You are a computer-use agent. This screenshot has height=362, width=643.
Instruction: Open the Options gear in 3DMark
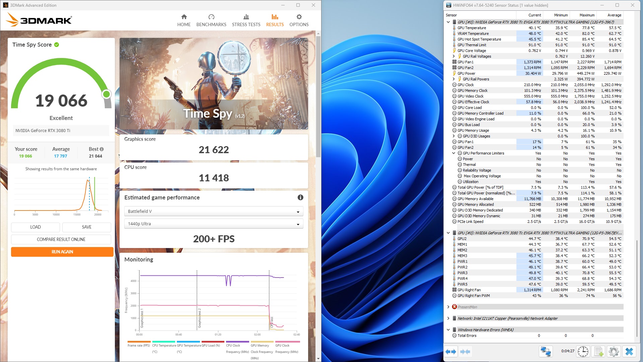(299, 20)
